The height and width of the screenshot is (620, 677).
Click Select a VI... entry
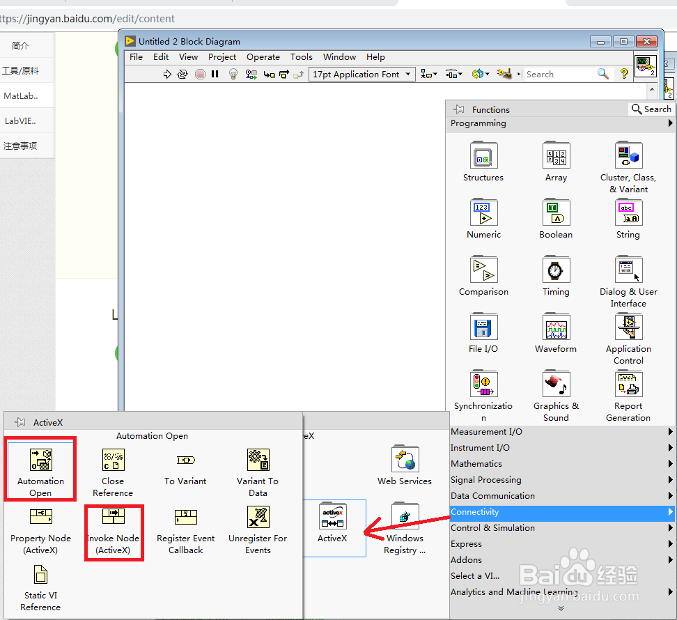click(475, 576)
